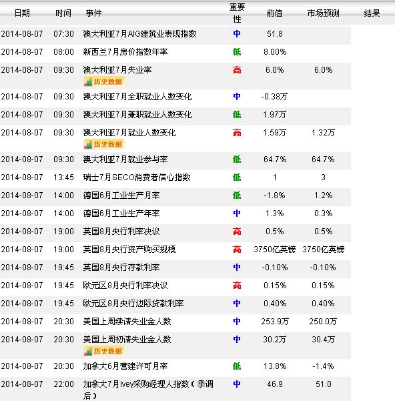Image resolution: width=395 pixels, height=401 pixels.
Task: Click forecast value 1.32万
Action: coord(323,133)
